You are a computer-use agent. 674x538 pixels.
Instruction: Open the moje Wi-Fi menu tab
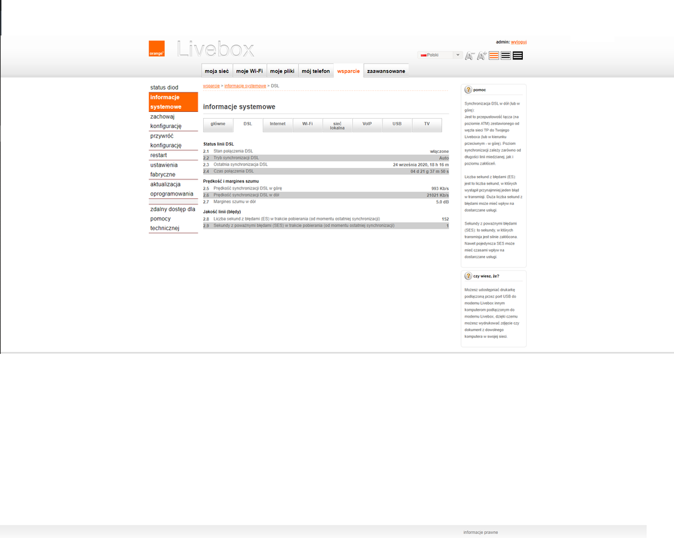point(250,71)
